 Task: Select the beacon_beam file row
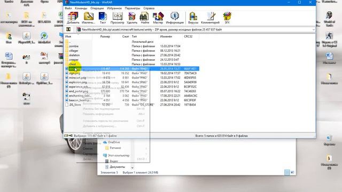pos(132,100)
